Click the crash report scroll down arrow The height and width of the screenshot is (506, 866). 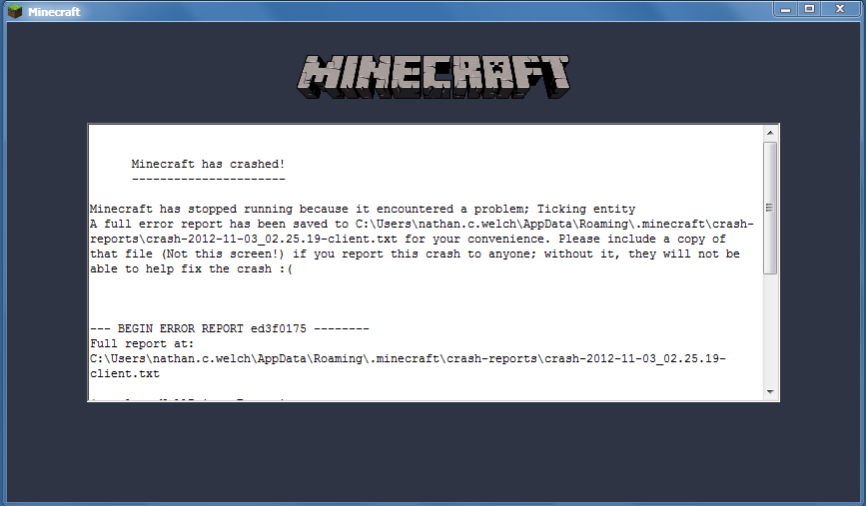tap(770, 392)
